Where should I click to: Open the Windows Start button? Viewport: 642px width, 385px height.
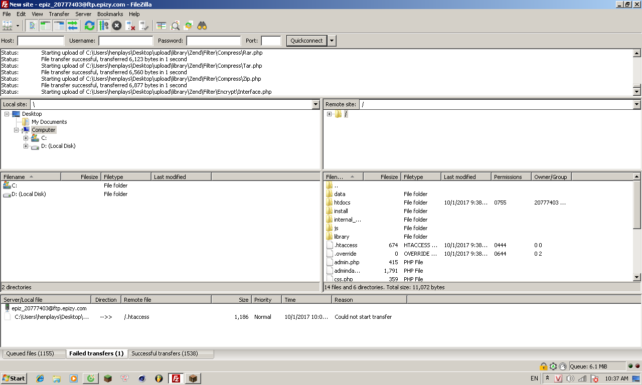click(14, 378)
